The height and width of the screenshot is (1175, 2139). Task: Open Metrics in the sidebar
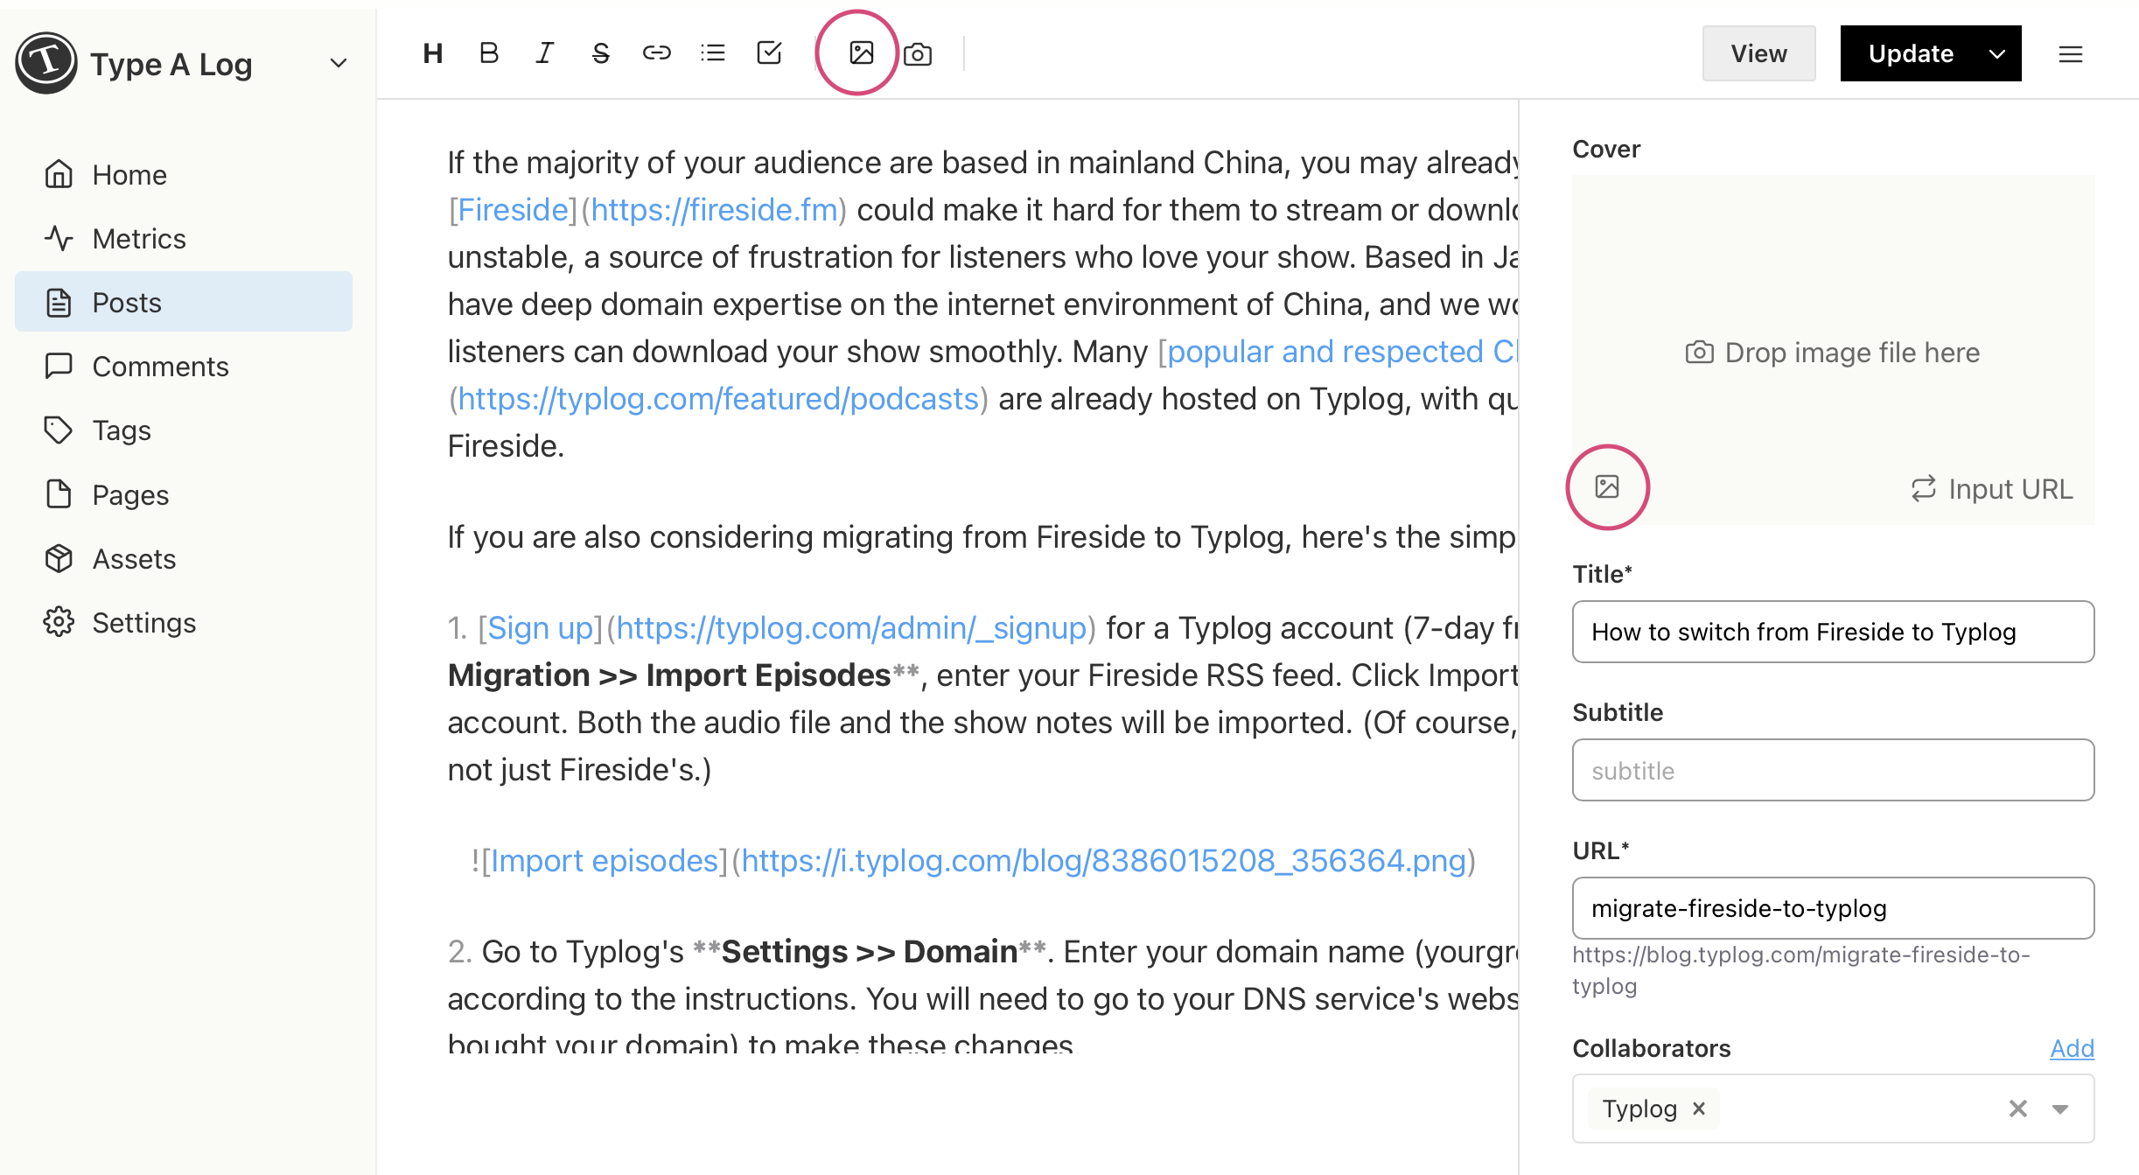(x=184, y=238)
